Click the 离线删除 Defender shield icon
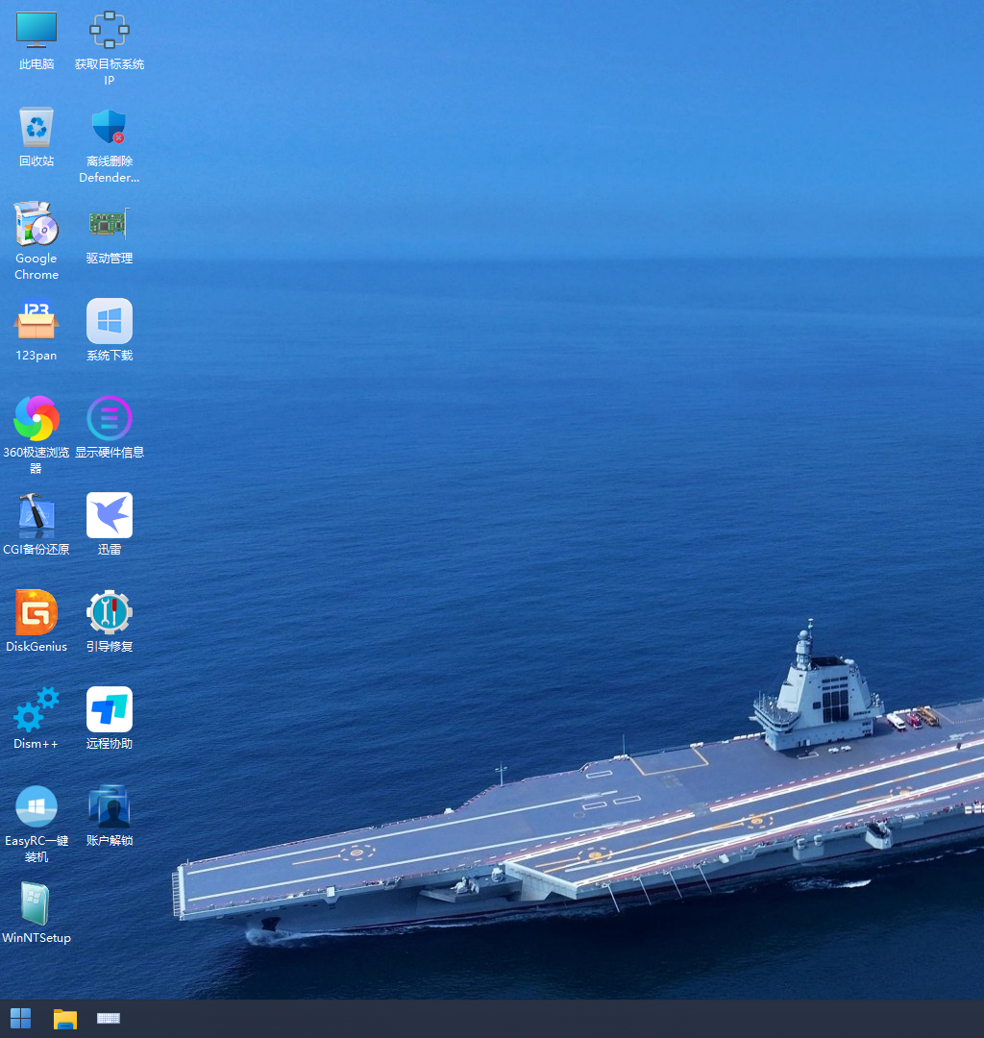The height and width of the screenshot is (1038, 984). click(110, 128)
